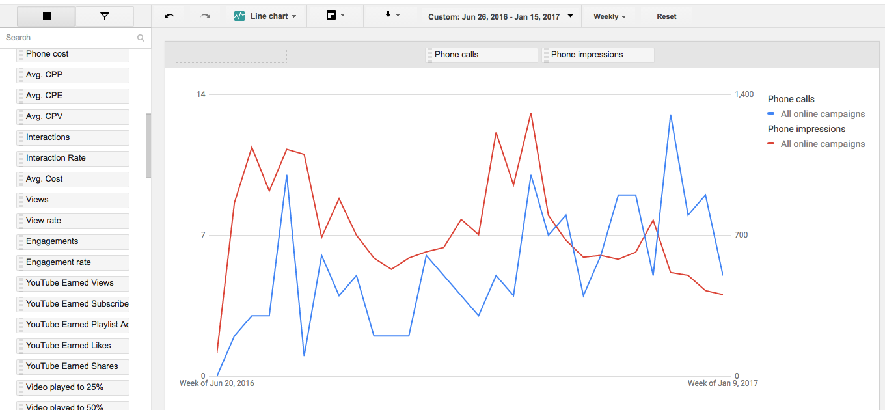This screenshot has height=410, width=885.
Task: Click the search magnifier icon
Action: (141, 38)
